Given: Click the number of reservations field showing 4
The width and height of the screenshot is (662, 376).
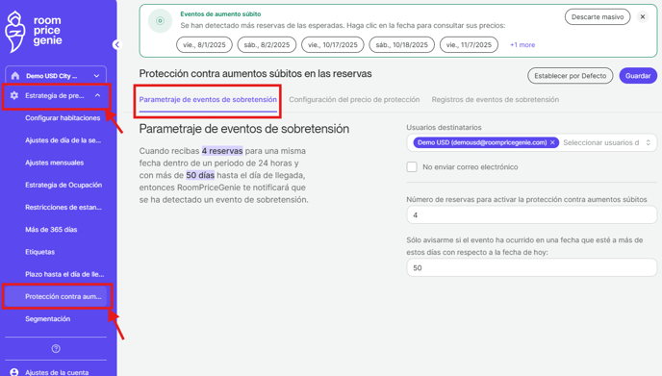Looking at the screenshot, I should (531, 215).
